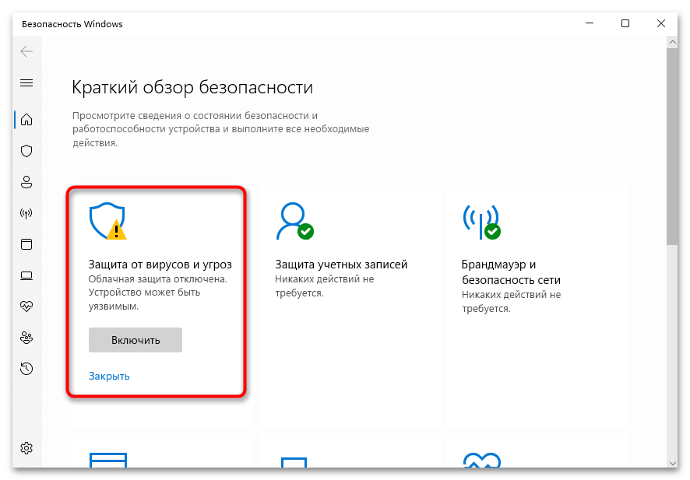This screenshot has height=480, width=690.
Task: Click text Никаких действий не требуется under Защита учетных записей
Action: (325, 286)
